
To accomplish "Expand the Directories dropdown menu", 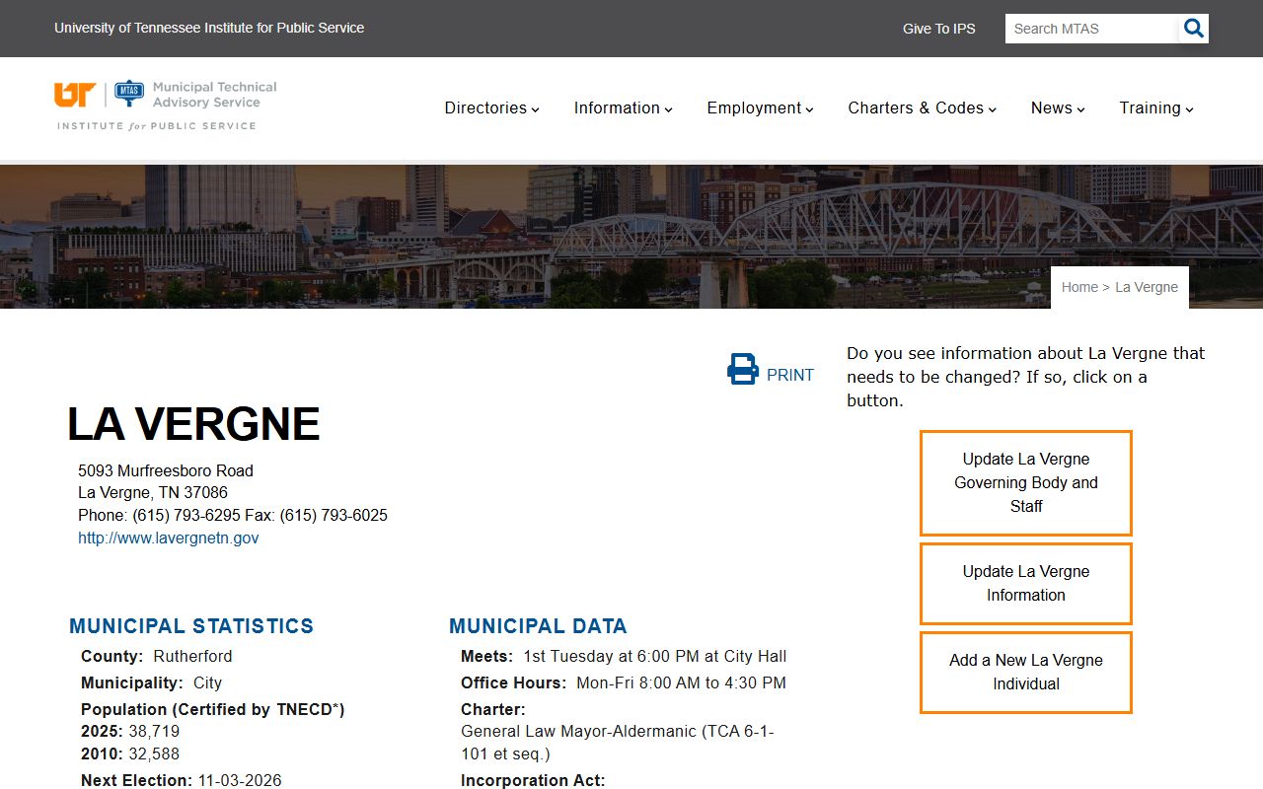I will 491,108.
